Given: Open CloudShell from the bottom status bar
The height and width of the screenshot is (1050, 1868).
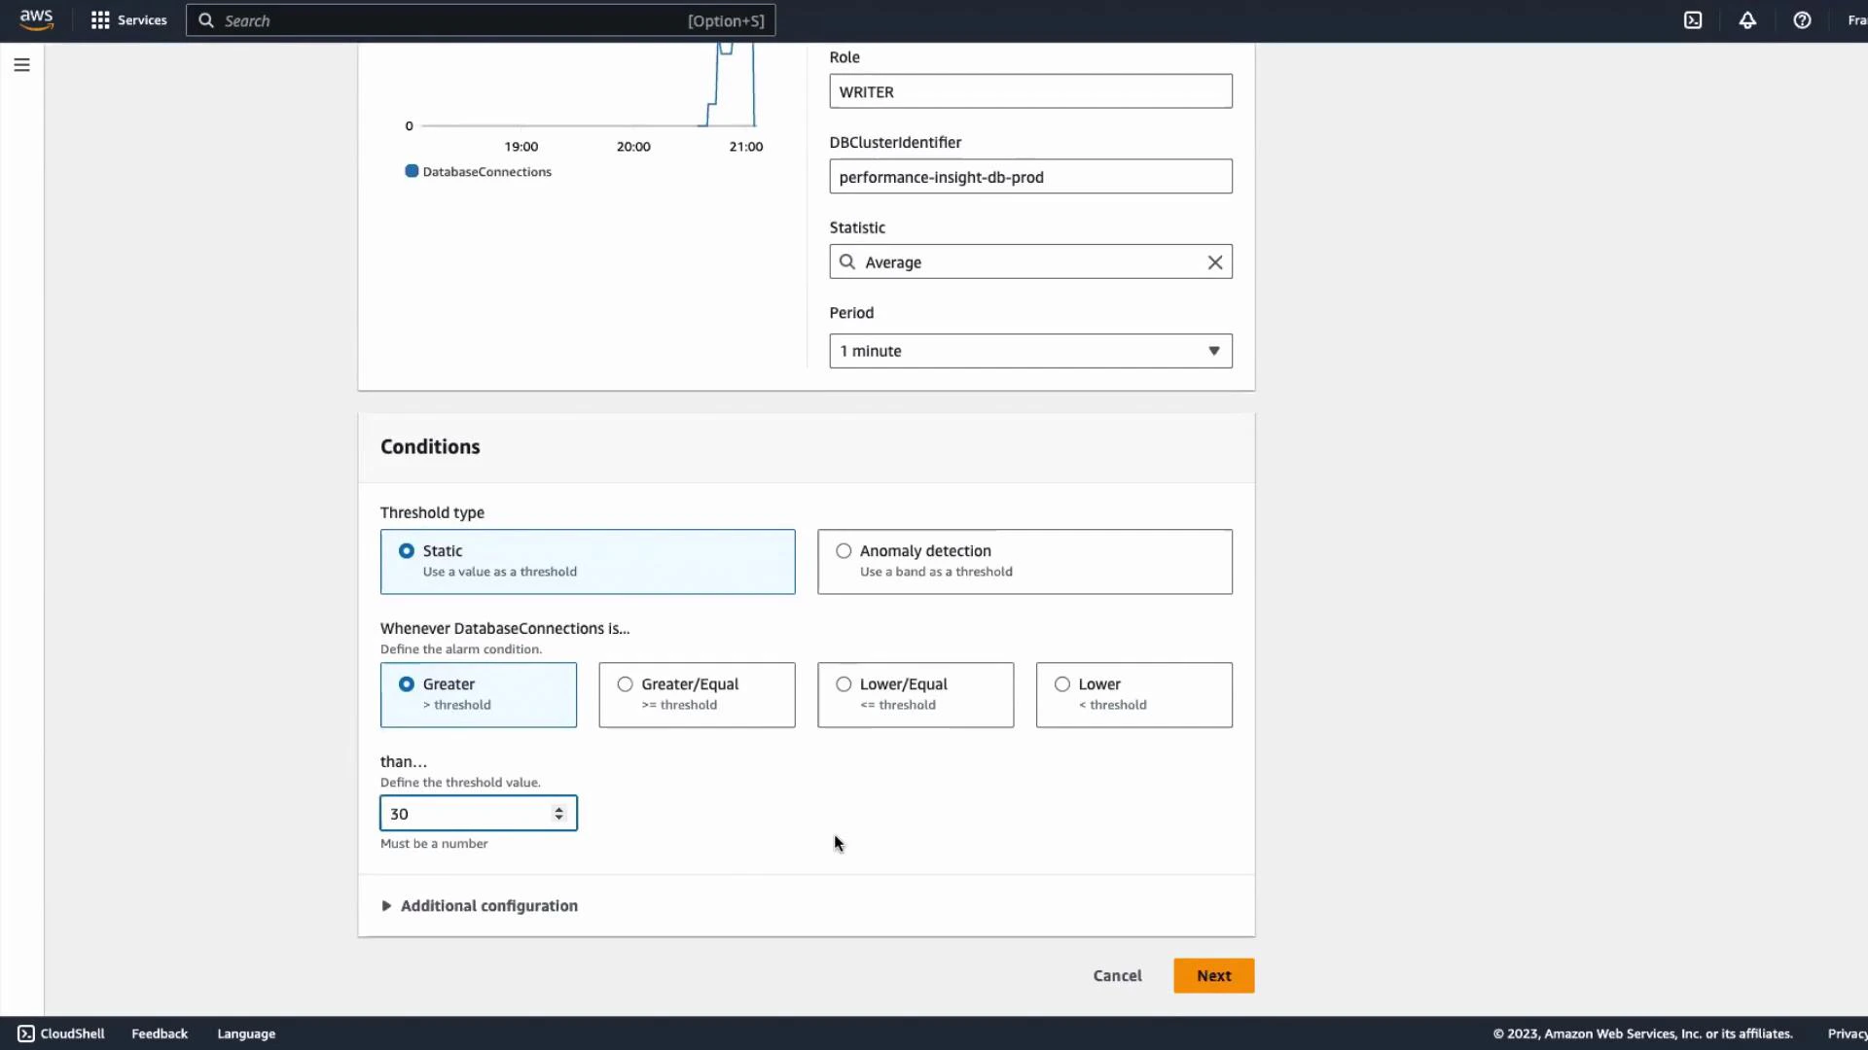Looking at the screenshot, I should coord(60,1032).
